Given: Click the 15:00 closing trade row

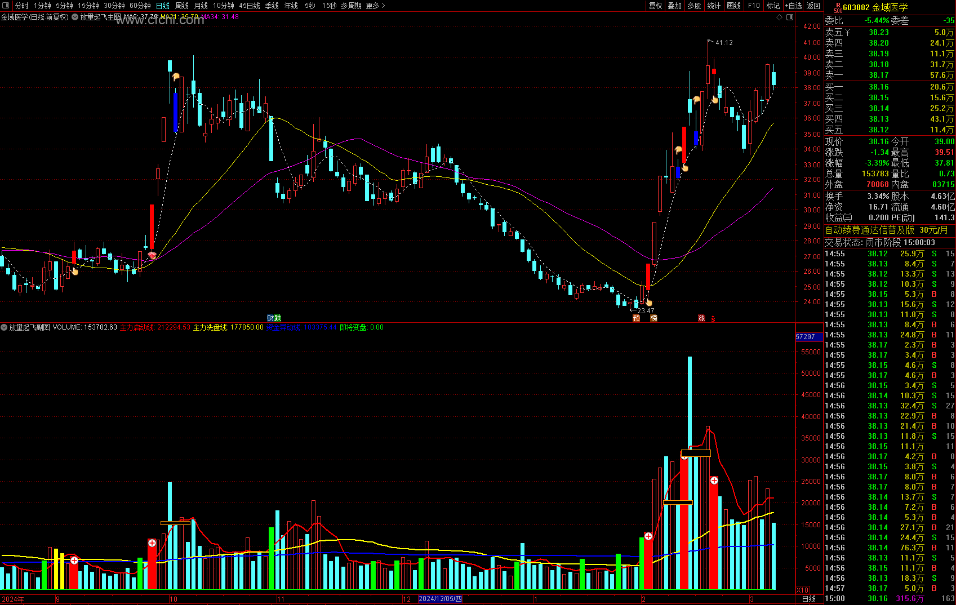Looking at the screenshot, I should [x=890, y=599].
